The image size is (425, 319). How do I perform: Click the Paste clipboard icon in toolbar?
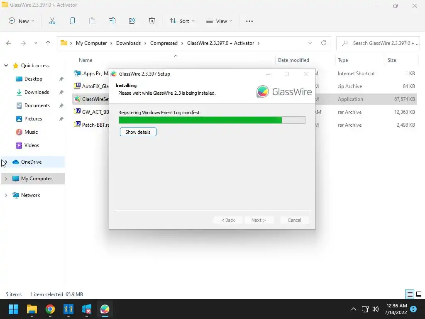coord(92,21)
